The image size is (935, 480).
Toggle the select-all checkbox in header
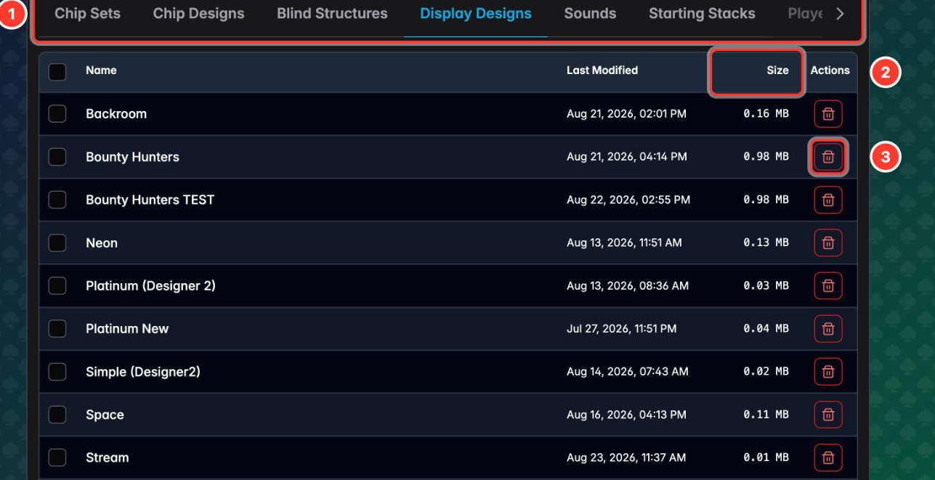click(57, 71)
